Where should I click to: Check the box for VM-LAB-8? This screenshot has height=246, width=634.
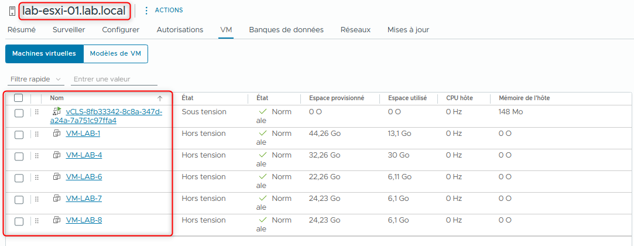(19, 222)
